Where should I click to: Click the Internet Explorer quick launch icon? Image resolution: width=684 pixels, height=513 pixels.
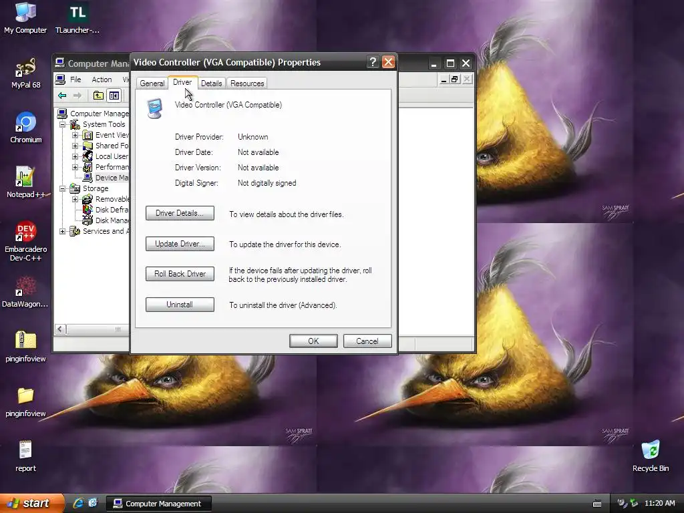point(78,503)
